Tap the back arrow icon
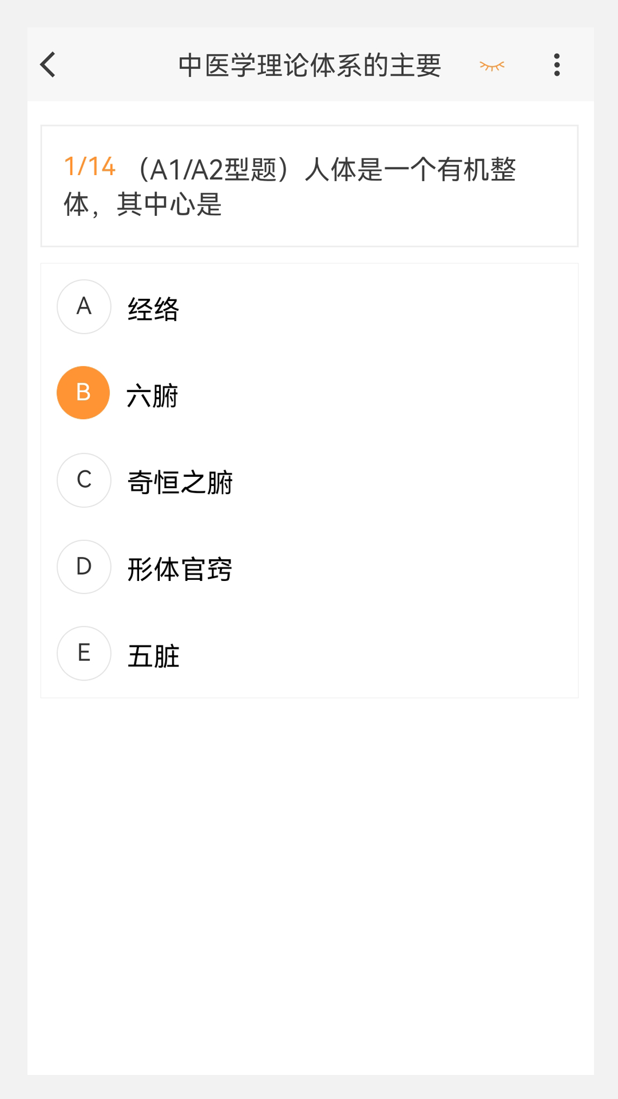The image size is (618, 1099). click(49, 65)
